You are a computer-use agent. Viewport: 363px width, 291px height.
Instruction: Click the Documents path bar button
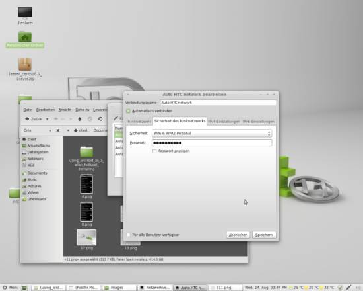point(100,130)
